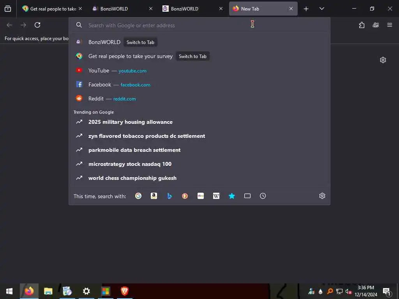
Task: Search this time with Google
Action: (138, 196)
